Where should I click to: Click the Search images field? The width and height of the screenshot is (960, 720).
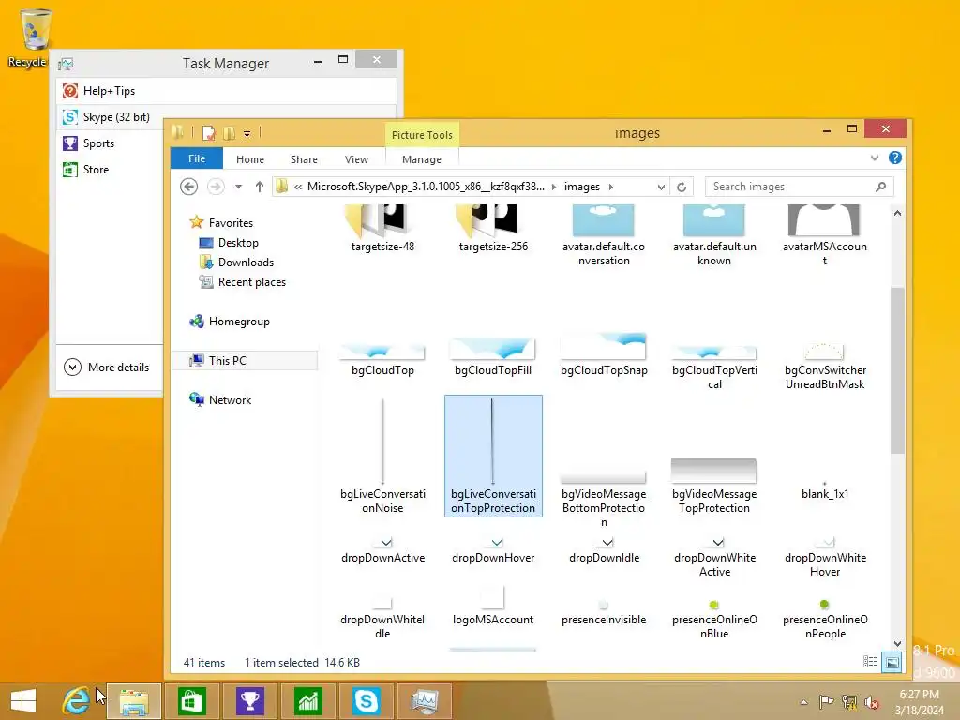pos(800,187)
